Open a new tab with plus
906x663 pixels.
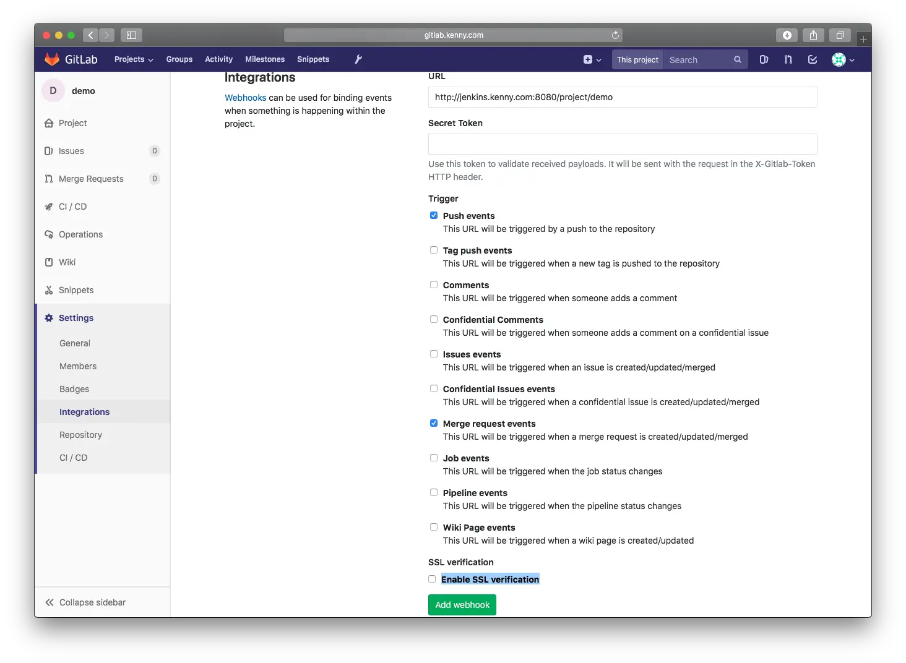tap(863, 39)
